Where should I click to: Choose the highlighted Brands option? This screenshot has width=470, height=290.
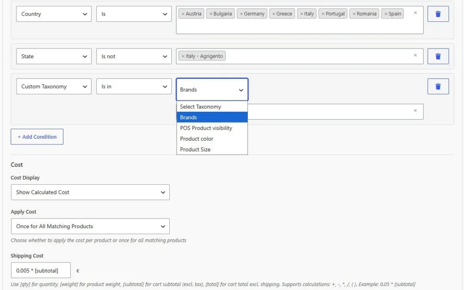212,117
